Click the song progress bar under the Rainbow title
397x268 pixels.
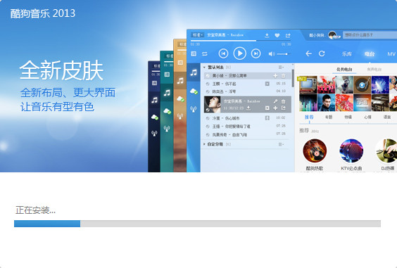240,41
